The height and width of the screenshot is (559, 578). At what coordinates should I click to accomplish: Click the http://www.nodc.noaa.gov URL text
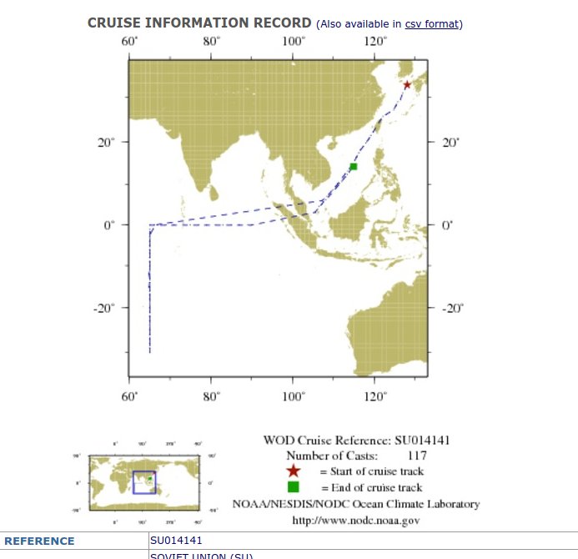tap(355, 520)
